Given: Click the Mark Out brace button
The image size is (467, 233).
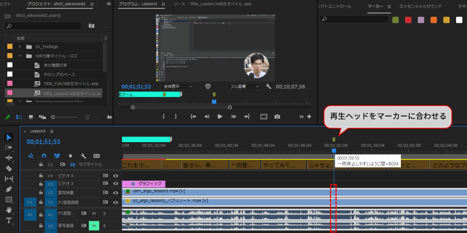Looking at the screenshot, I should click(176, 116).
